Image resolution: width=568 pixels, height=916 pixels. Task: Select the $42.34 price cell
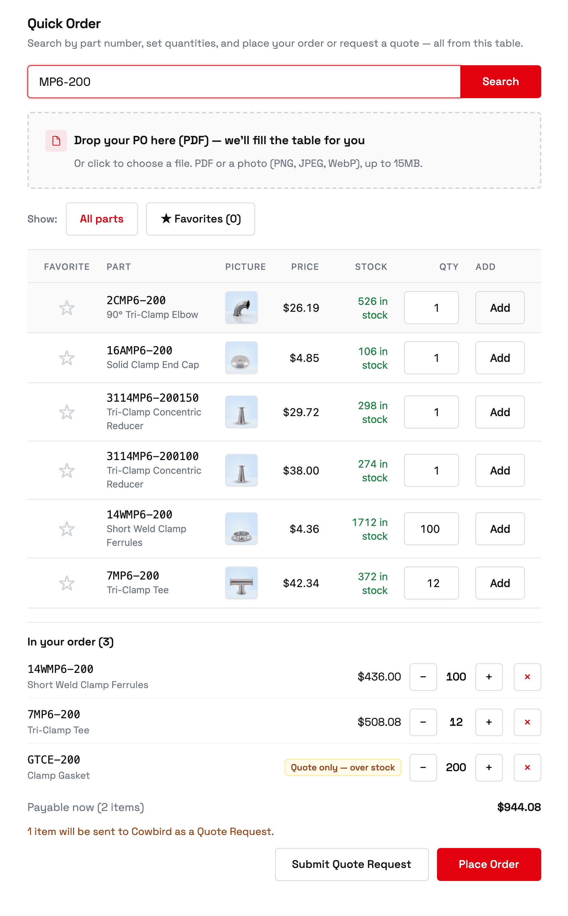(300, 583)
